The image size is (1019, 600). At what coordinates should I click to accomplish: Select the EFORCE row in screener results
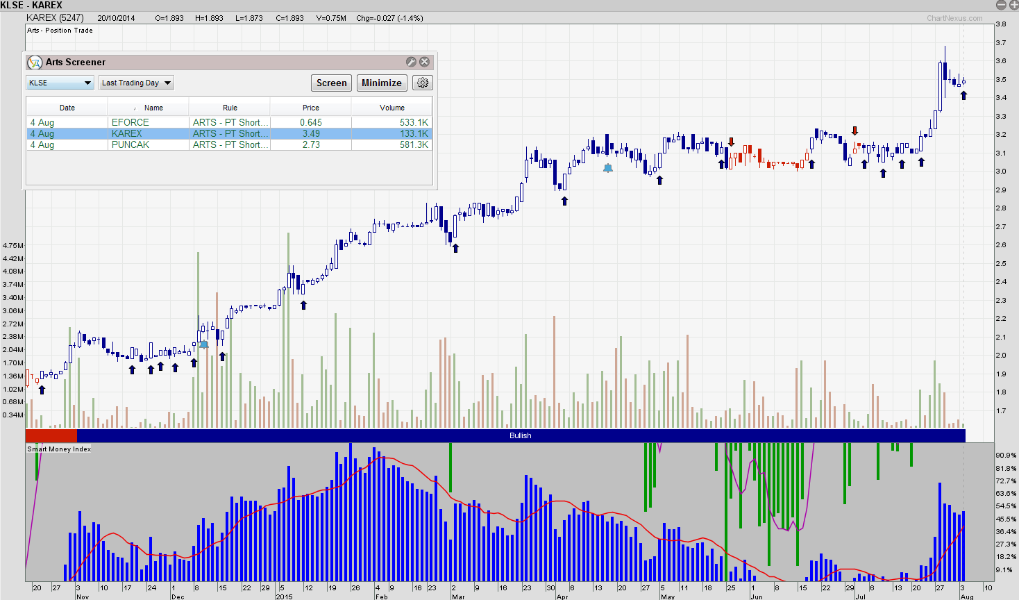229,122
